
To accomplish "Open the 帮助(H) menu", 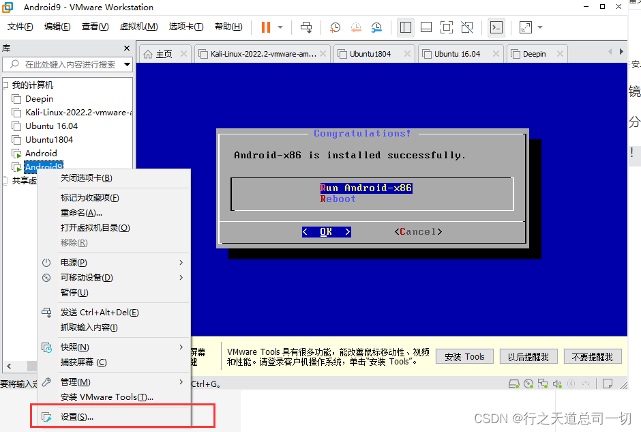I will coord(228,27).
